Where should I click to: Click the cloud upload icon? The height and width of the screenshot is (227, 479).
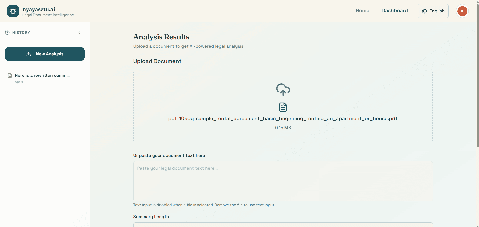(x=283, y=89)
